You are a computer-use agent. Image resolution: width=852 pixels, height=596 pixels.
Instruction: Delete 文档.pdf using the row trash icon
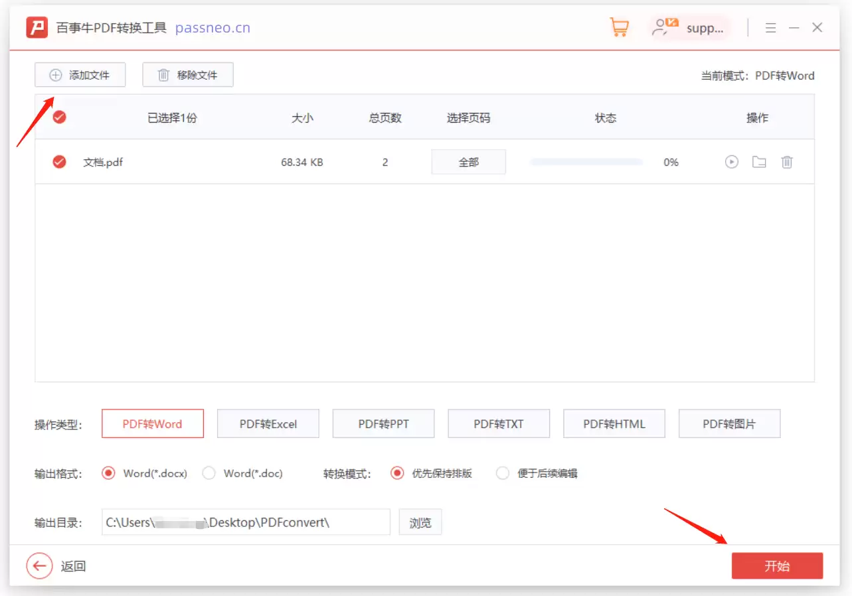tap(787, 161)
